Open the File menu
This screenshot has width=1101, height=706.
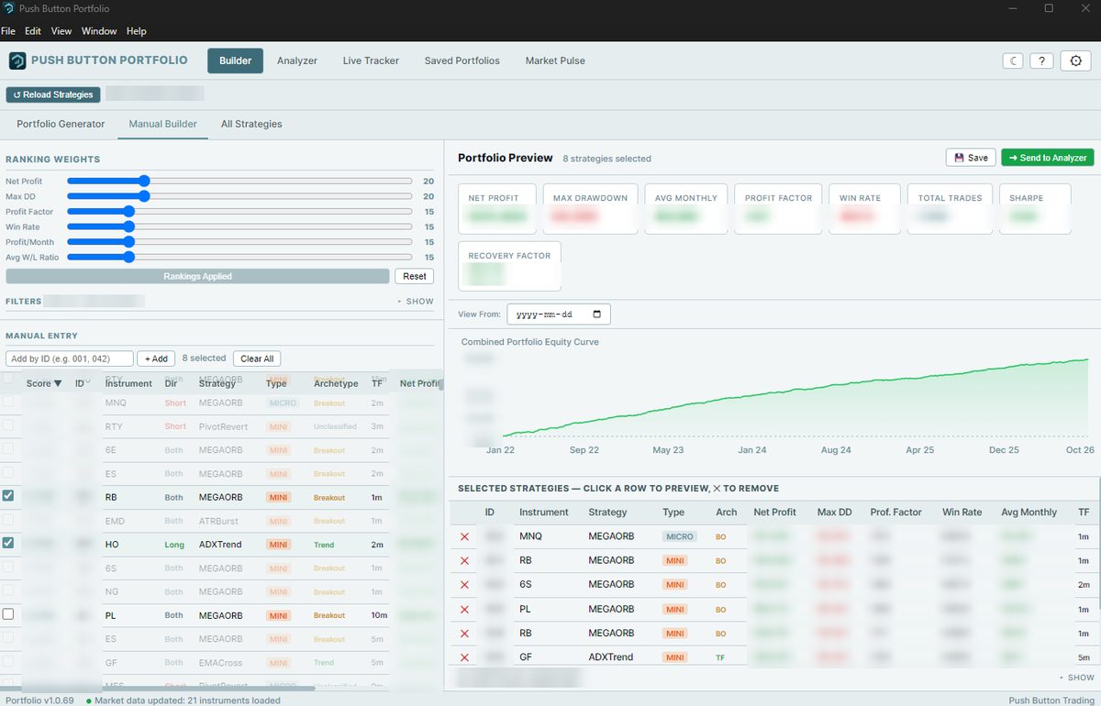8,31
